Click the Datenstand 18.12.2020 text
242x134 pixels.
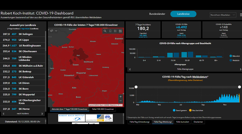23,122
